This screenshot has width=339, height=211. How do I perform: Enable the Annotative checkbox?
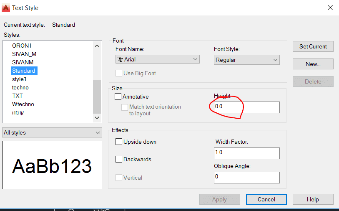pos(118,97)
